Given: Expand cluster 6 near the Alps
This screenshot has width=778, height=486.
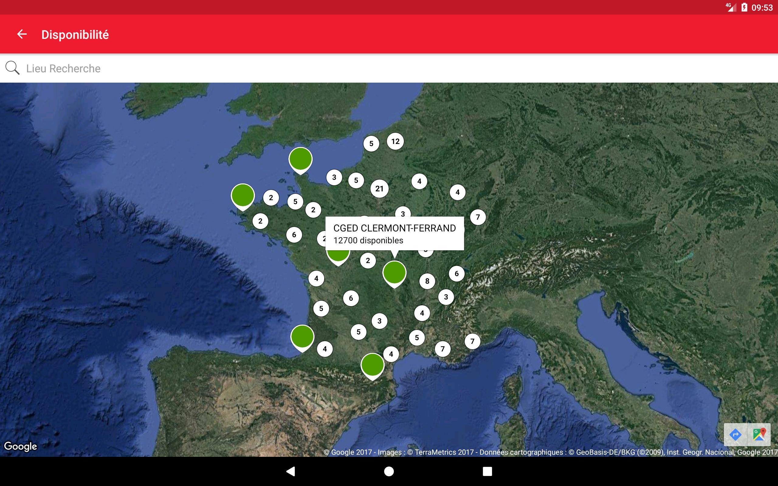Looking at the screenshot, I should 457,274.
